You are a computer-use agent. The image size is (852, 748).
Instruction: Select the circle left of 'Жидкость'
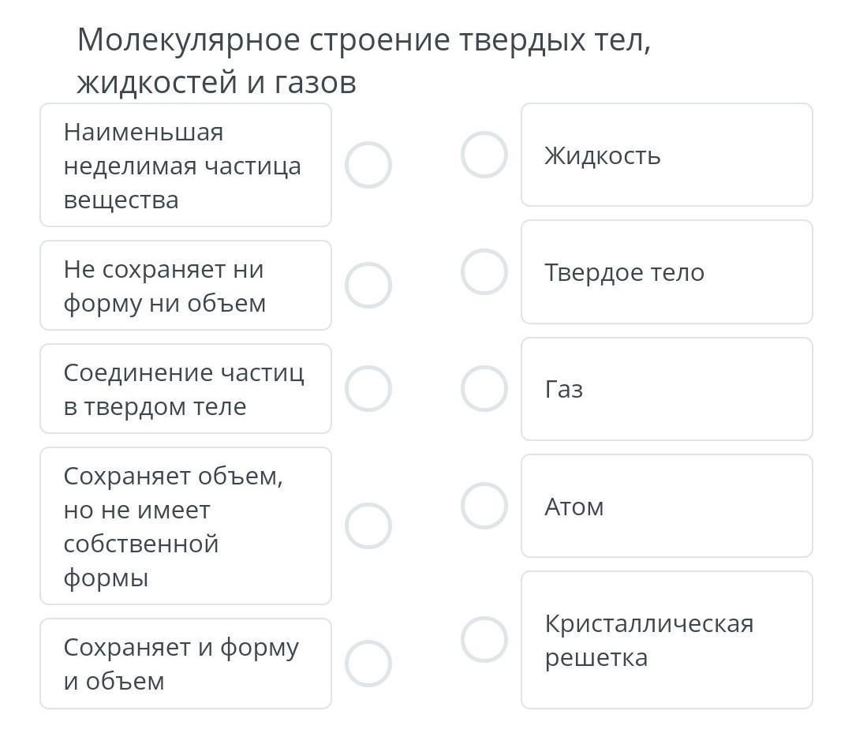coord(484,155)
